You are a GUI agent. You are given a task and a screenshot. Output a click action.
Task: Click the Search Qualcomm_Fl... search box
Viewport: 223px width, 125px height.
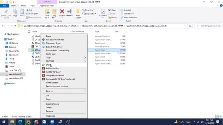click(208, 26)
